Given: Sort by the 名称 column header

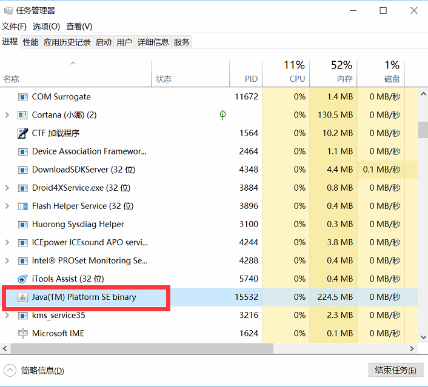Looking at the screenshot, I should 76,73.
